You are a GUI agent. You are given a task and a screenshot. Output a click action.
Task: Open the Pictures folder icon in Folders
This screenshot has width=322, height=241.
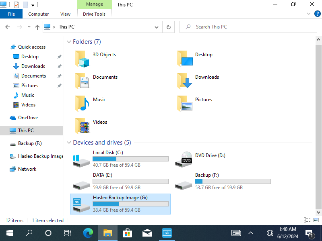pyautogui.click(x=185, y=104)
